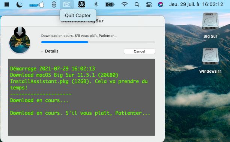Select the Windows 11 drive icon
This screenshot has height=142, width=230.
pos(210,56)
